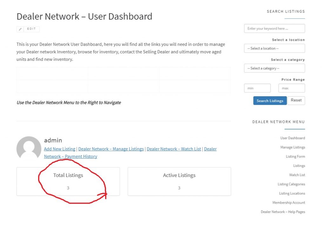325x228 pixels.
Task: Open the Select a category dropdown
Action: point(274,68)
